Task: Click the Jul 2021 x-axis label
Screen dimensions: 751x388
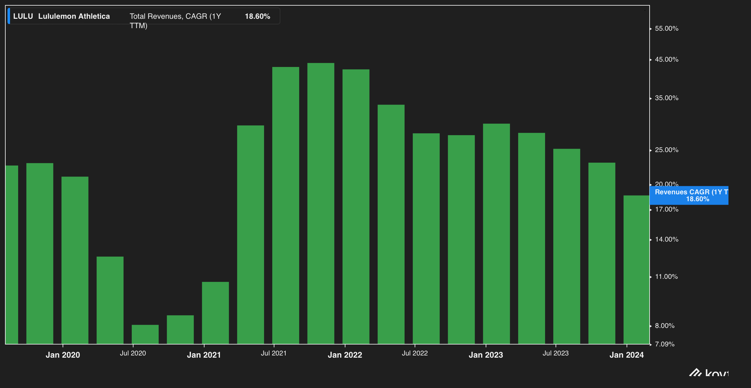Action: pyautogui.click(x=274, y=353)
